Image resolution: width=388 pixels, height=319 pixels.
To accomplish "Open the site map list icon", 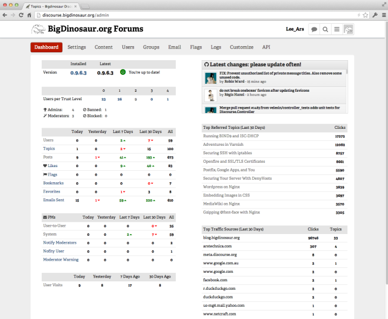I will [337, 29].
